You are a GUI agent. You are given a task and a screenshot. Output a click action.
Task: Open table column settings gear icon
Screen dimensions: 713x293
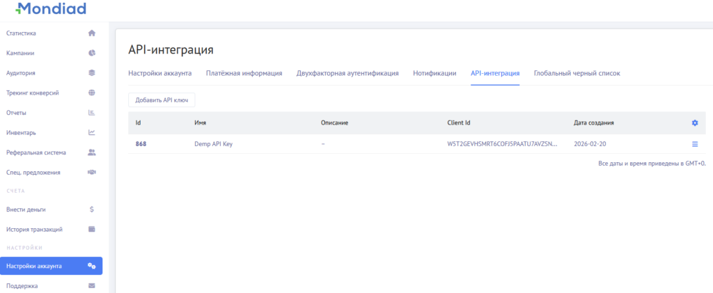694,123
